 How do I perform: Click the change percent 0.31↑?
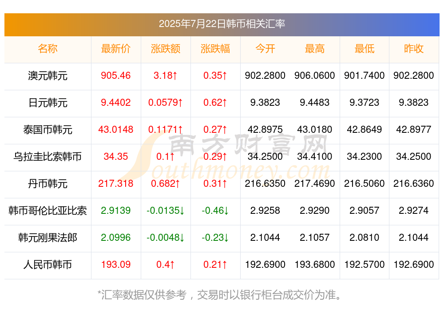pyautogui.click(x=215, y=183)
